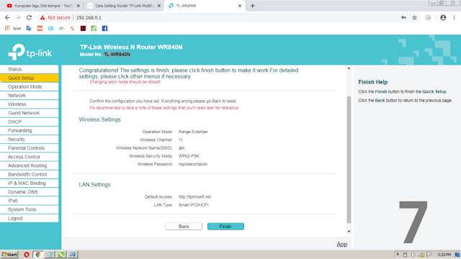Open the Facebook bookmark icon

(104, 28)
